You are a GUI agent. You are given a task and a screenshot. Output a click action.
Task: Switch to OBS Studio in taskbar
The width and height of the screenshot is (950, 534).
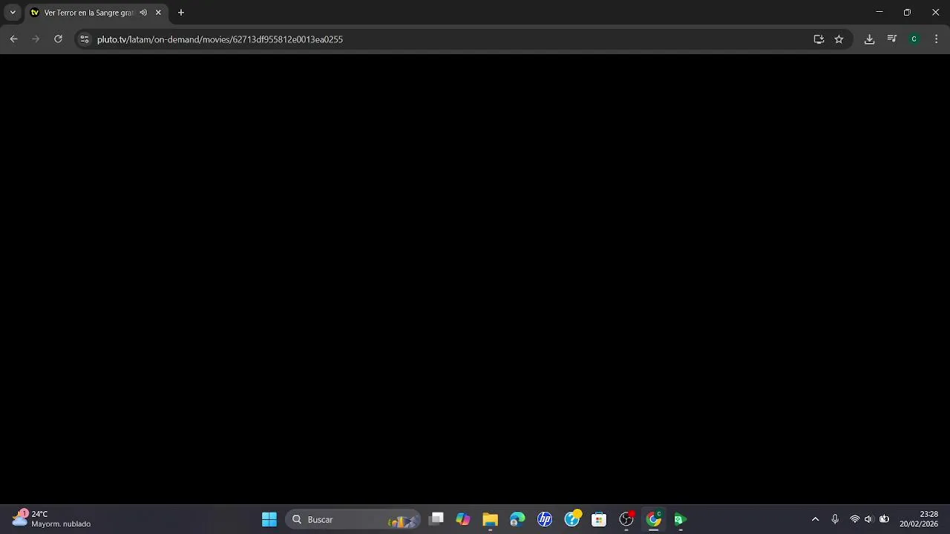click(x=626, y=519)
